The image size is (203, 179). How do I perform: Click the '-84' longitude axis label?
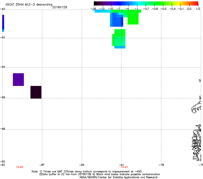click(x=82, y=165)
